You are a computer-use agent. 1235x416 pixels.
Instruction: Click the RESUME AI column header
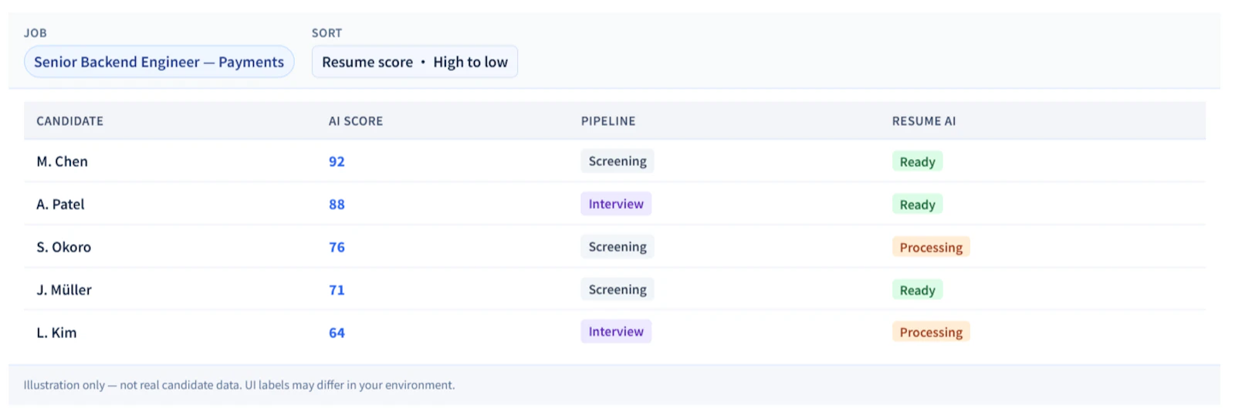point(924,121)
